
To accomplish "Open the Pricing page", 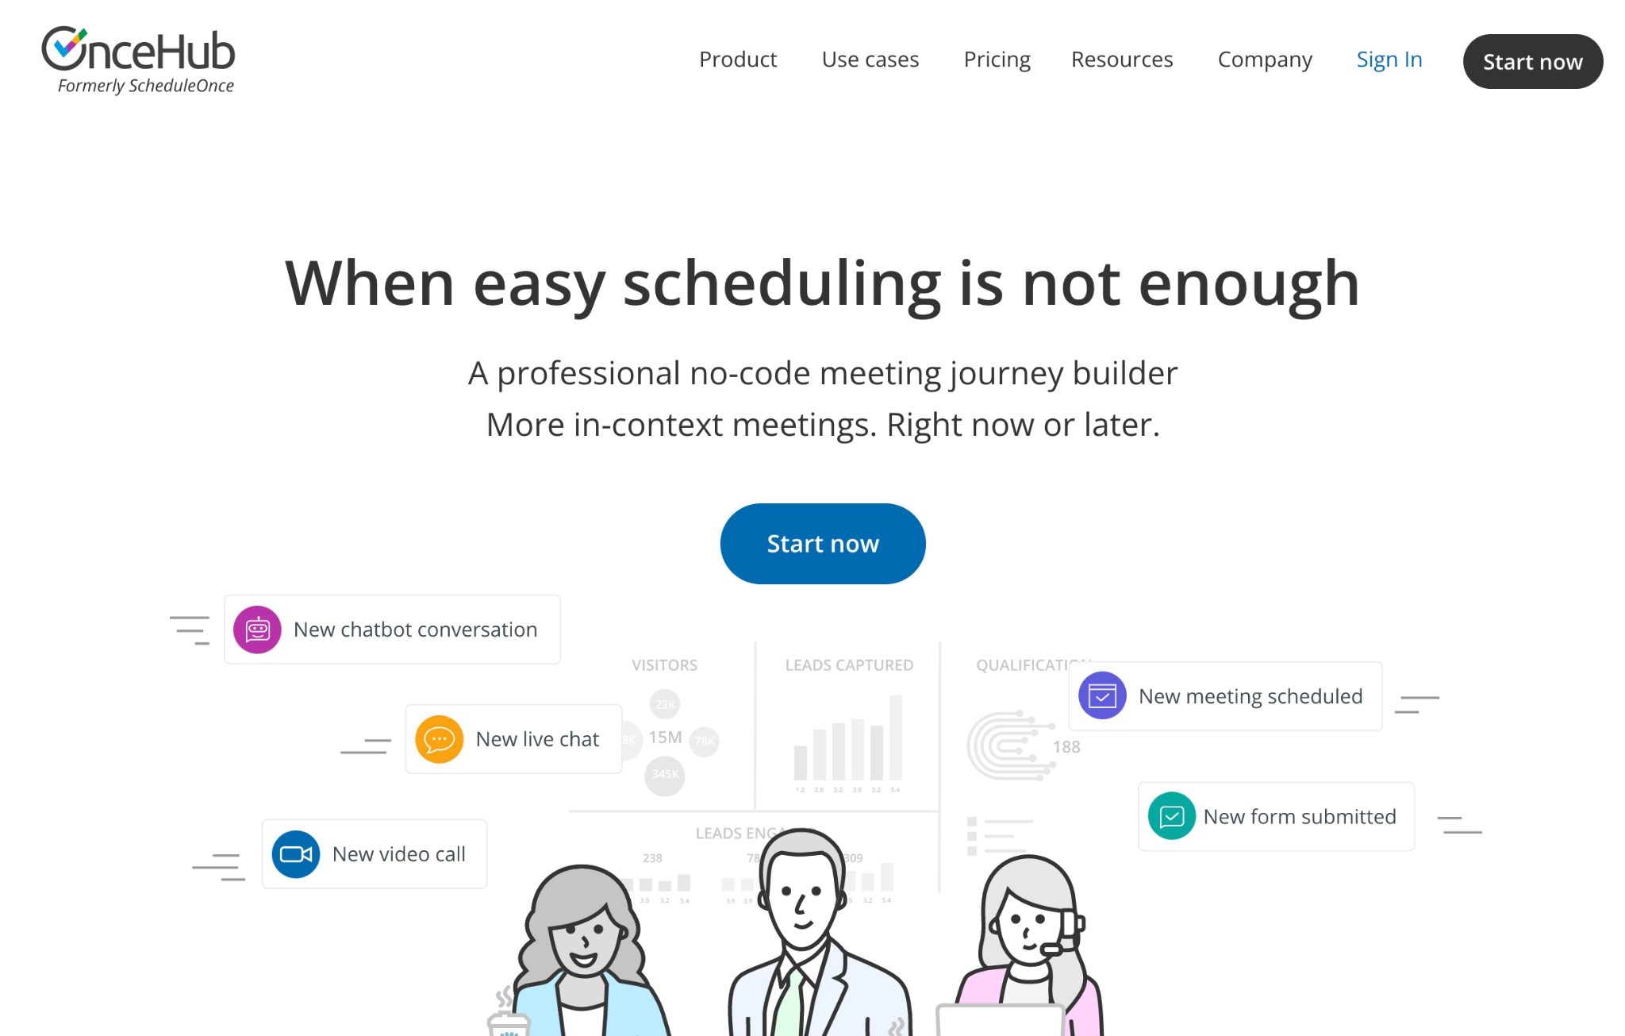I will pos(995,60).
